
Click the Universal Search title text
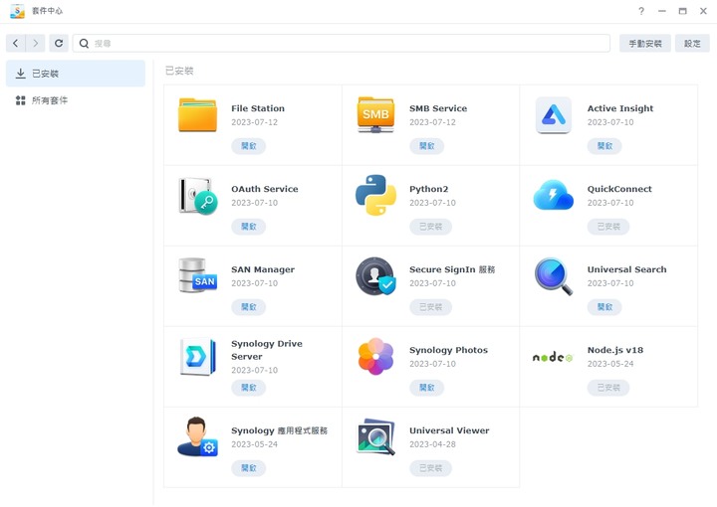pyautogui.click(x=627, y=269)
